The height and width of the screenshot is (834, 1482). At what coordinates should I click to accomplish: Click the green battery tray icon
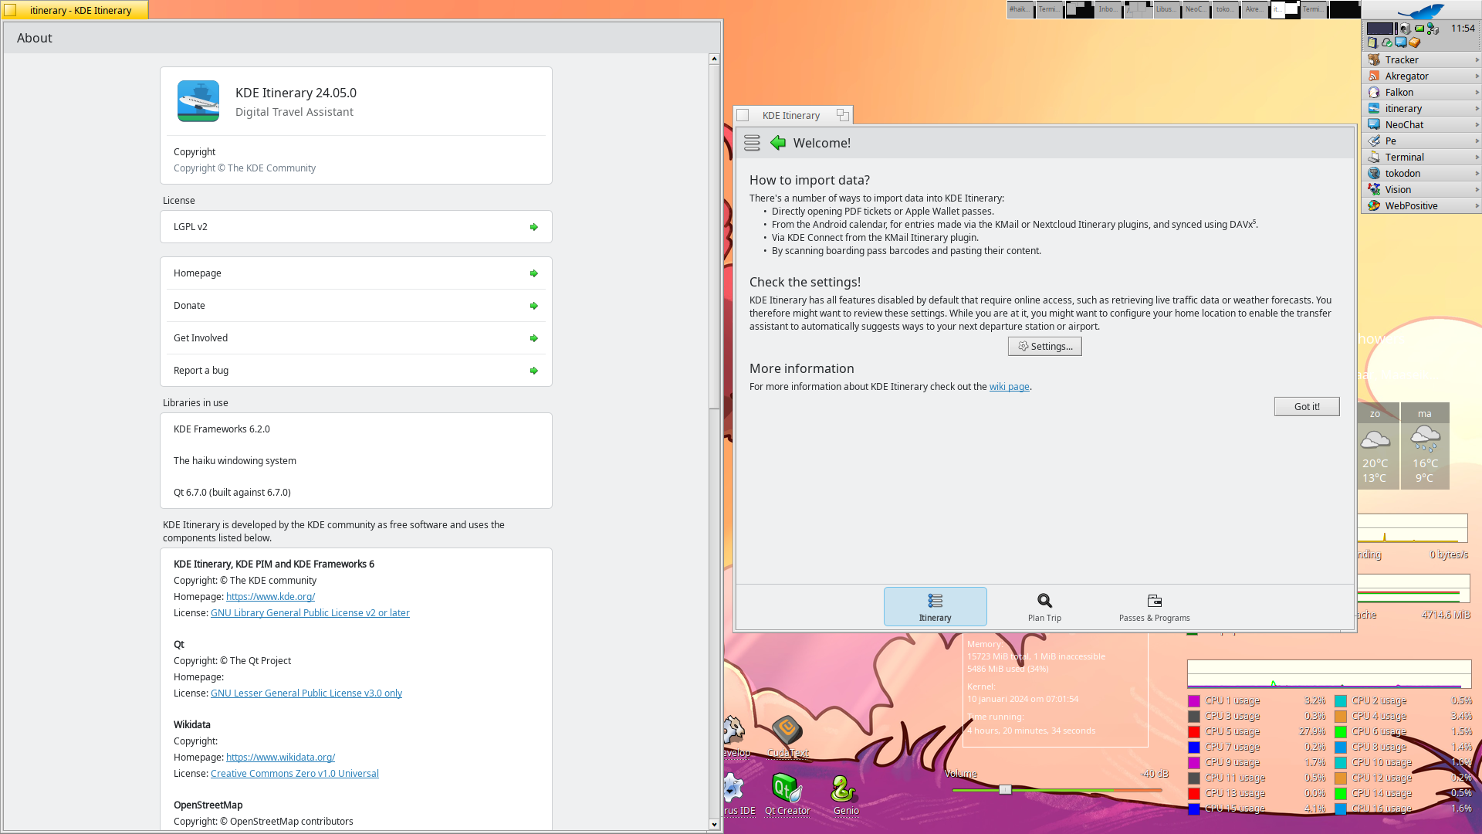point(1419,29)
